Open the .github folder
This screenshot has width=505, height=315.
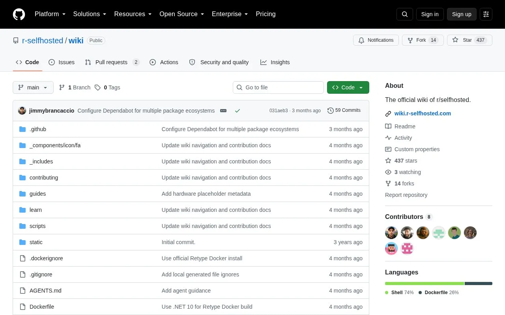(38, 129)
